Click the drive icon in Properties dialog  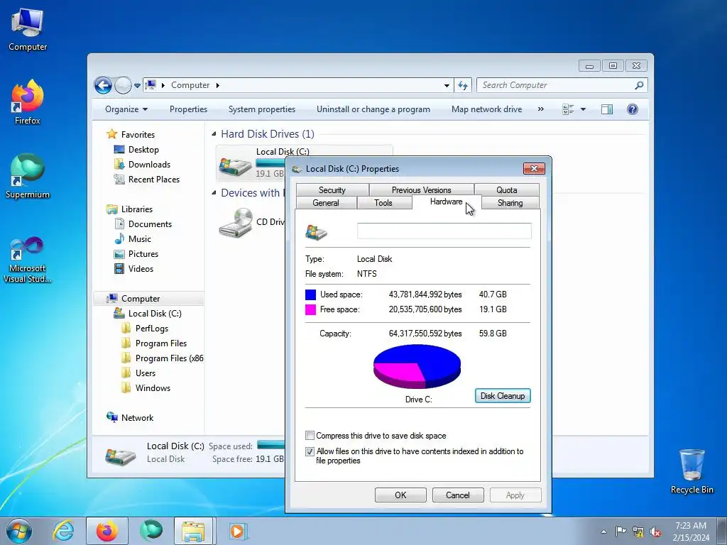316,232
